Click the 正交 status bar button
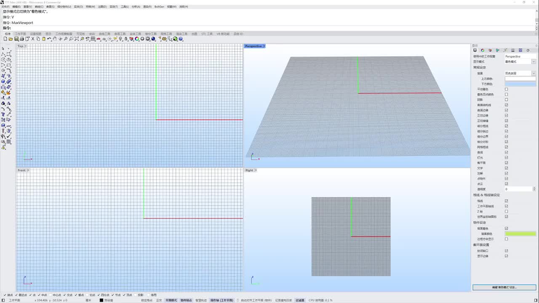 [x=159, y=300]
